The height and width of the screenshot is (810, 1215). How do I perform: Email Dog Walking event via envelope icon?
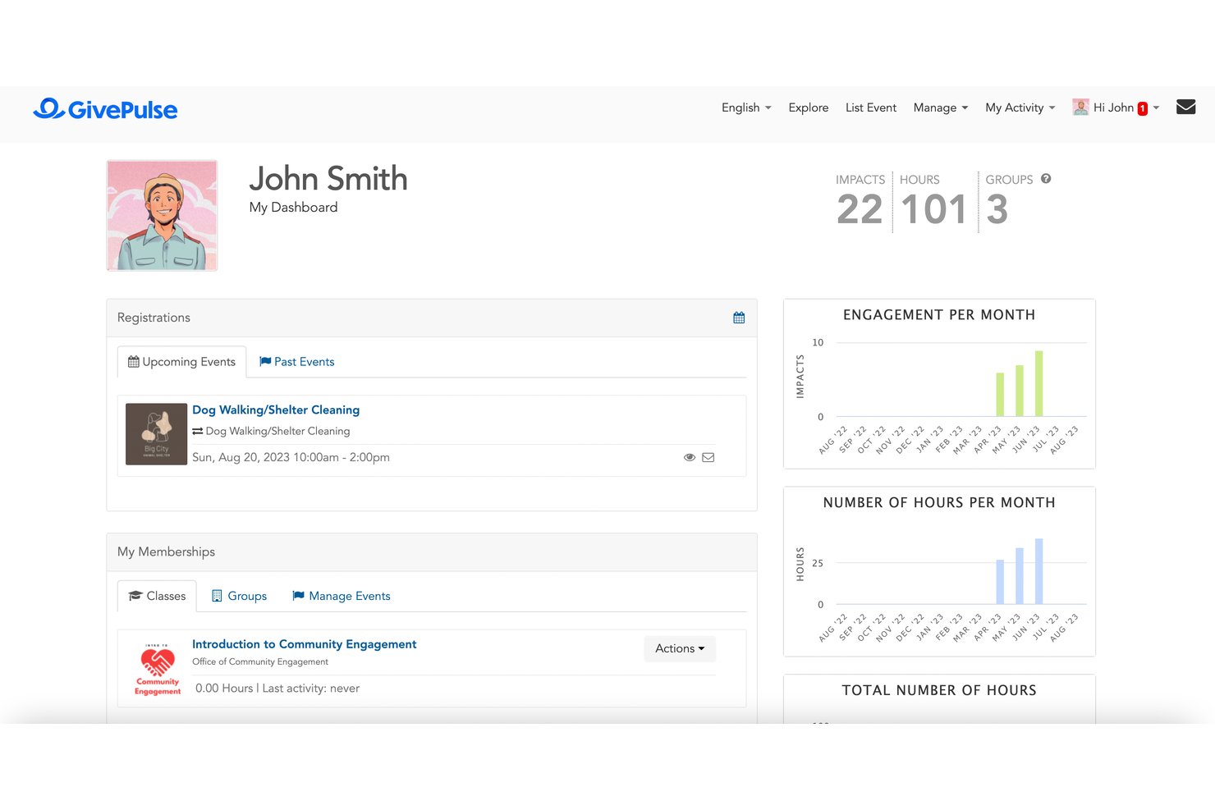708,457
